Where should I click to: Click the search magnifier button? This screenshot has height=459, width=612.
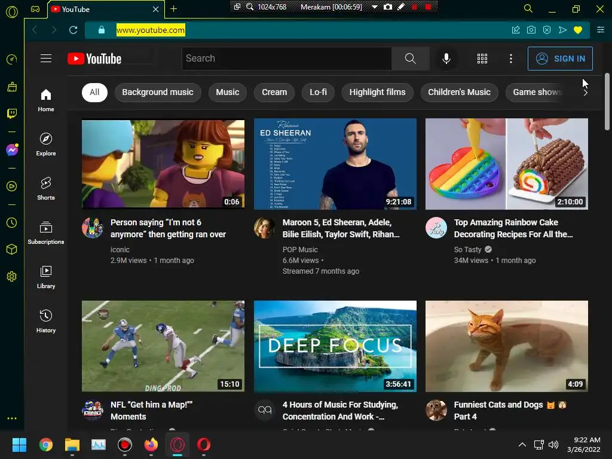point(410,59)
